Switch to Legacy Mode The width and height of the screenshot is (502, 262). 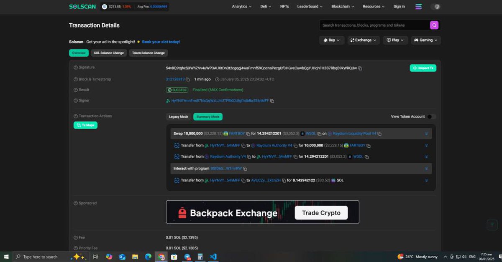[178, 117]
